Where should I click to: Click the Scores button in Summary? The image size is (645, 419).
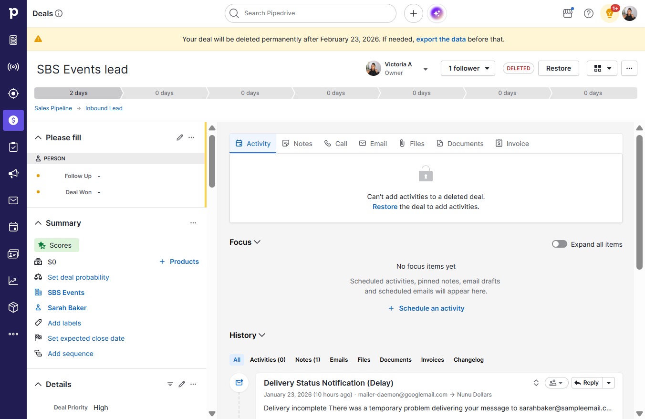pos(57,245)
